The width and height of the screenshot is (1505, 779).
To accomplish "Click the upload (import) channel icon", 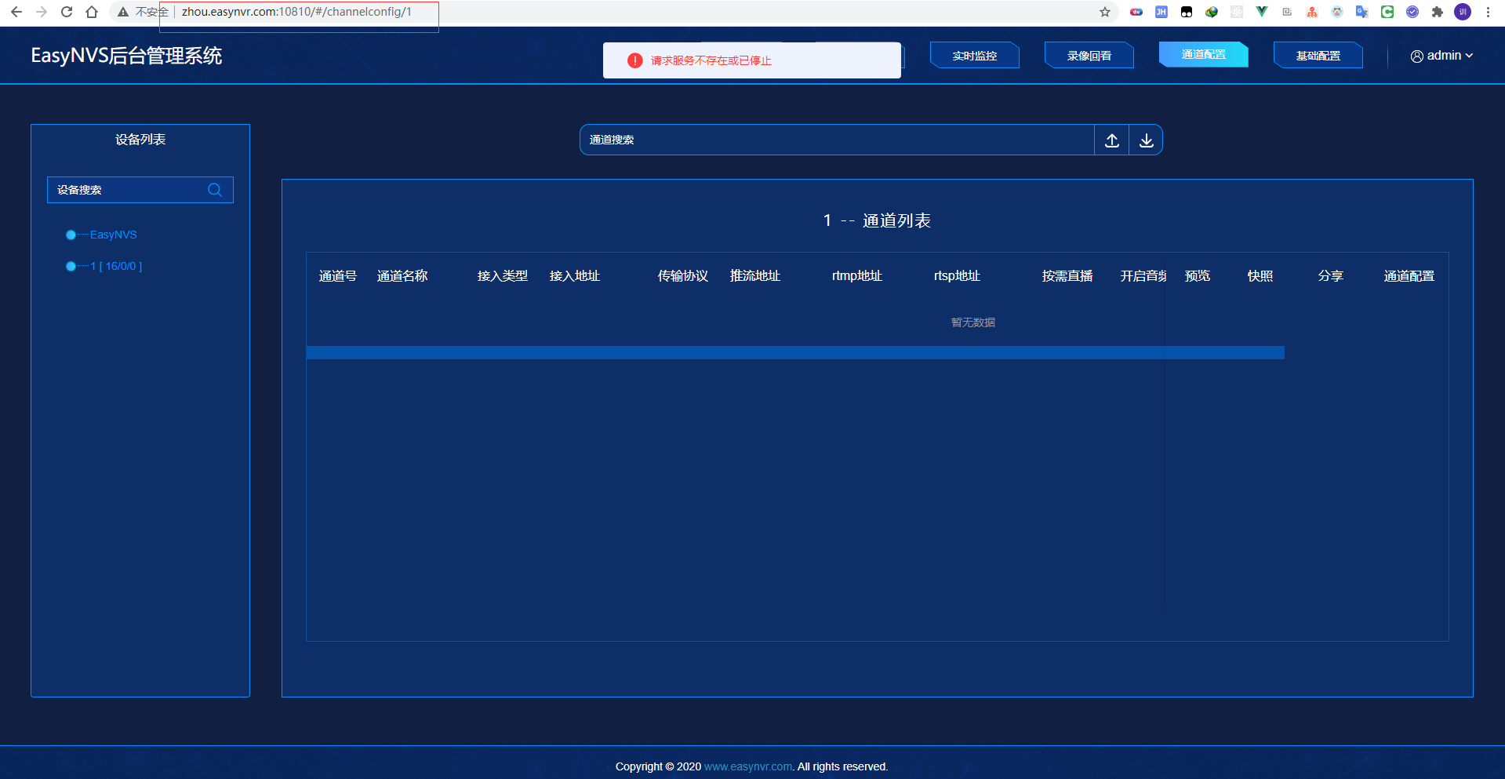I will (x=1112, y=140).
